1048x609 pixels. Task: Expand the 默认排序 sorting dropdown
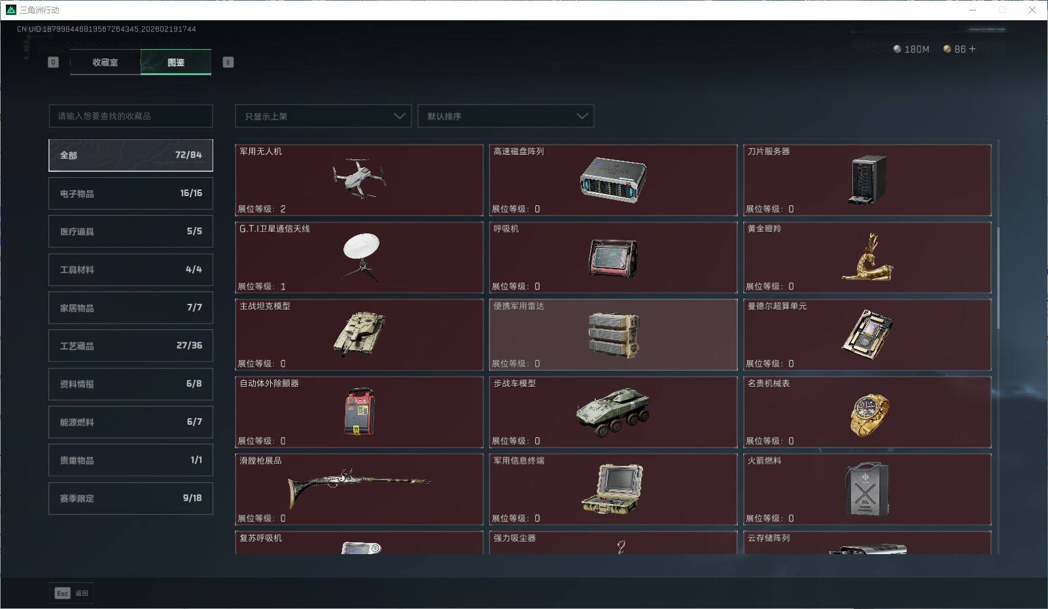coord(506,116)
